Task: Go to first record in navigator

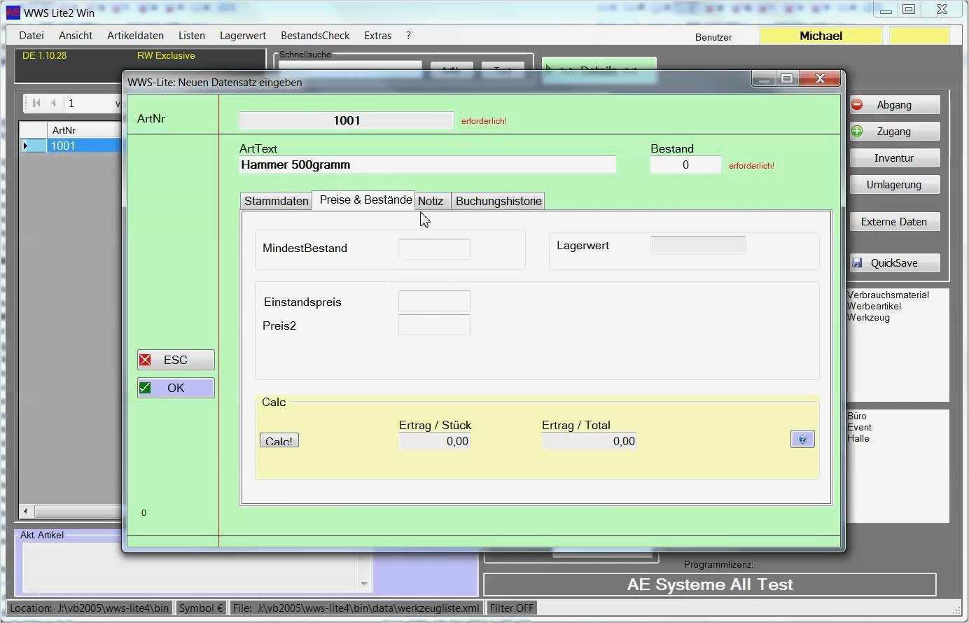Action: [36, 103]
